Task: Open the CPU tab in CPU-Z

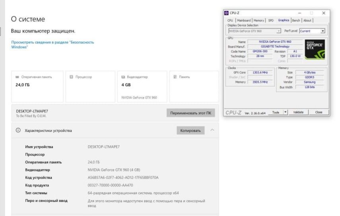Action: point(230,20)
